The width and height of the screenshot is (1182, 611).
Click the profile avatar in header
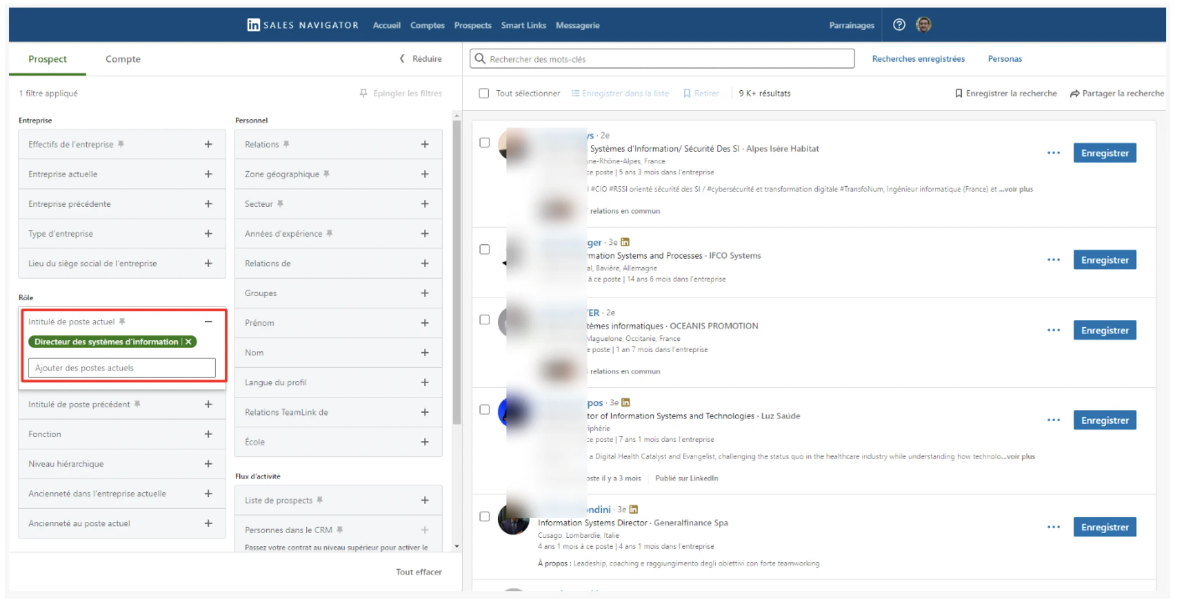tap(923, 25)
